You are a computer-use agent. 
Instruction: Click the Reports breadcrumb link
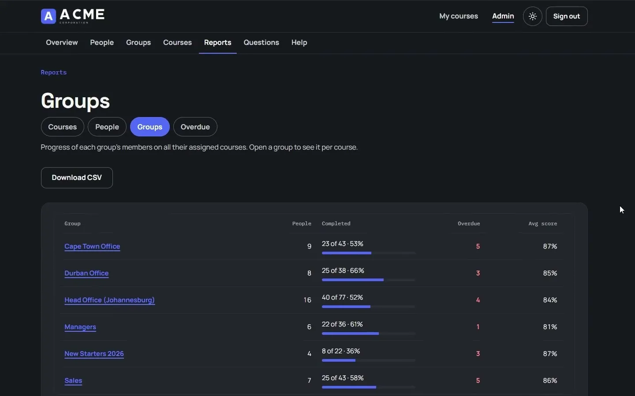[x=54, y=73]
